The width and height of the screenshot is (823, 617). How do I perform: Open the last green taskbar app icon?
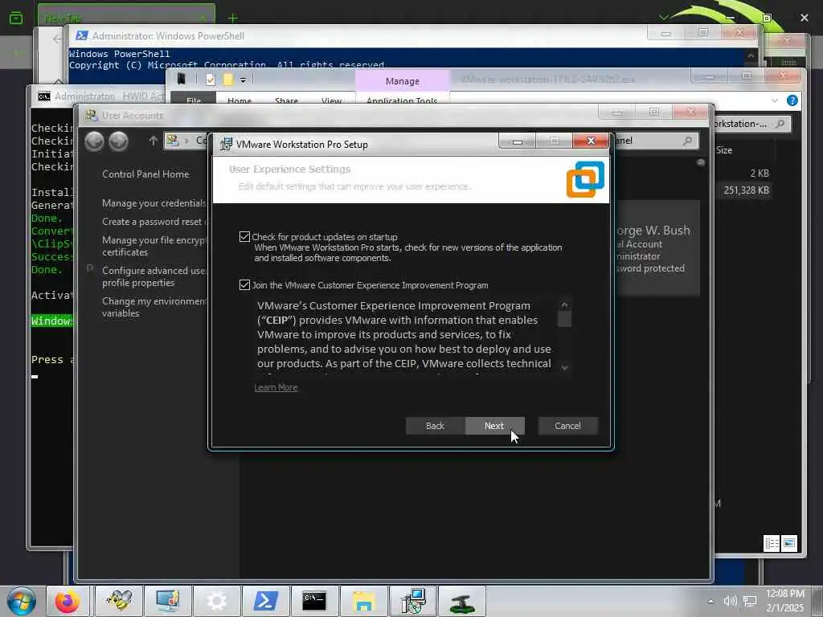tap(462, 601)
